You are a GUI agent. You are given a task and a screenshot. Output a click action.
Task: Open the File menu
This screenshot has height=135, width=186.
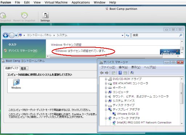pos(17,3)
